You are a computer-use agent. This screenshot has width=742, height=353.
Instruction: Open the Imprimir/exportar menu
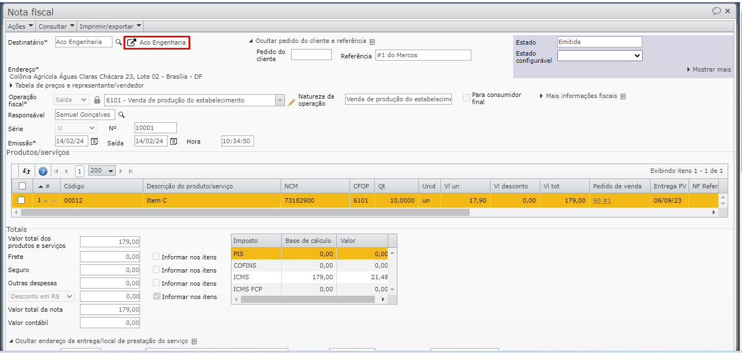[110, 26]
